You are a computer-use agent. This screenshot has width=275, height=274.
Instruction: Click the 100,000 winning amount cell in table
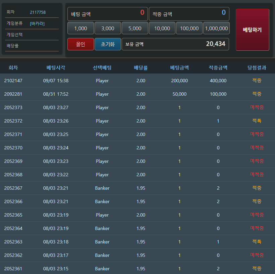pos(218,94)
